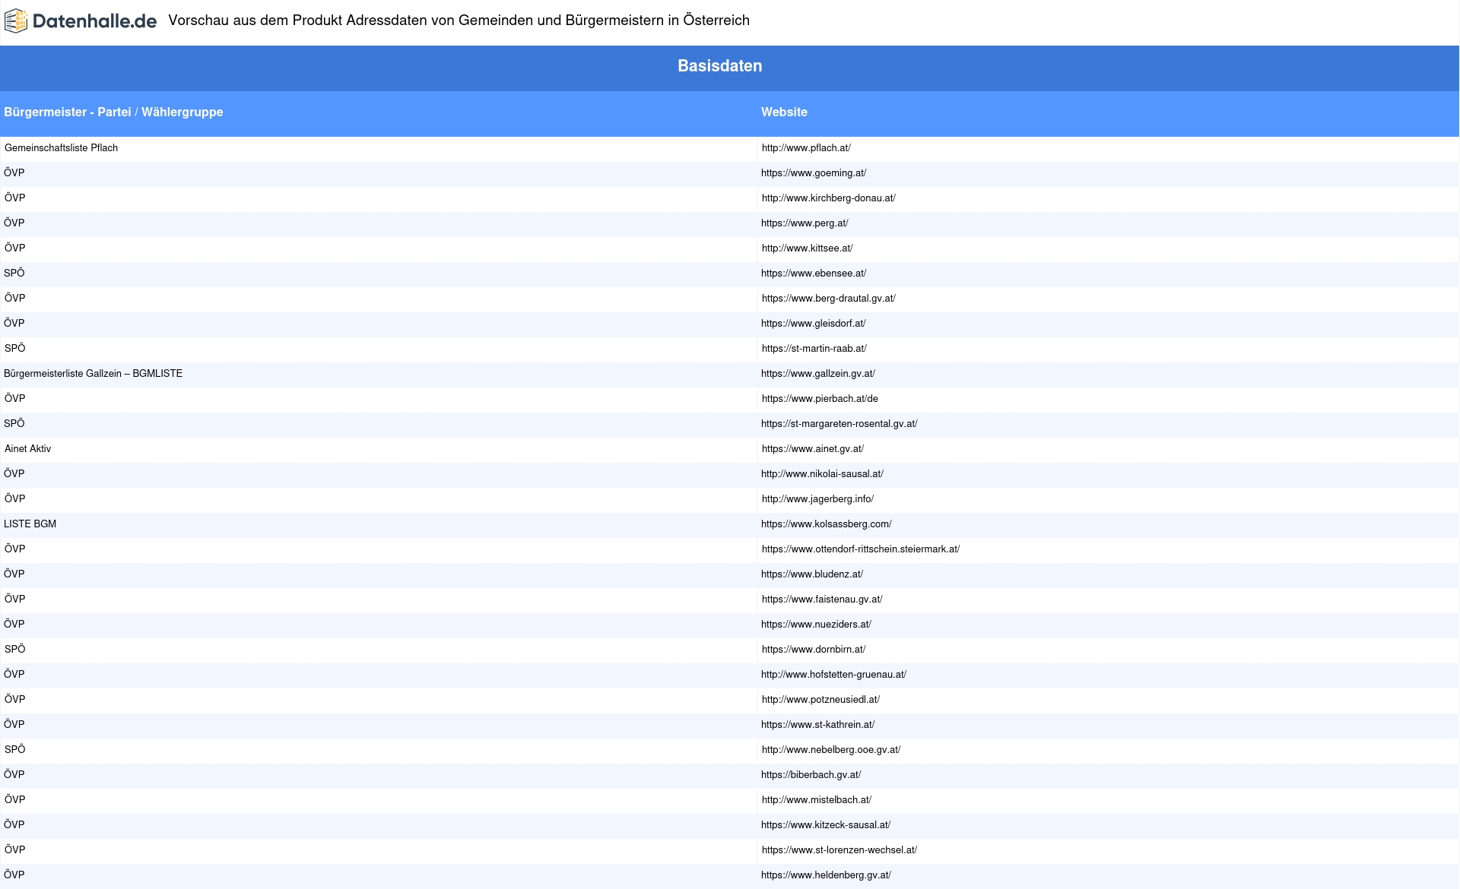This screenshot has width=1460, height=889.
Task: Click the Vorschau aus dem Produkt page title
Action: pos(459,21)
